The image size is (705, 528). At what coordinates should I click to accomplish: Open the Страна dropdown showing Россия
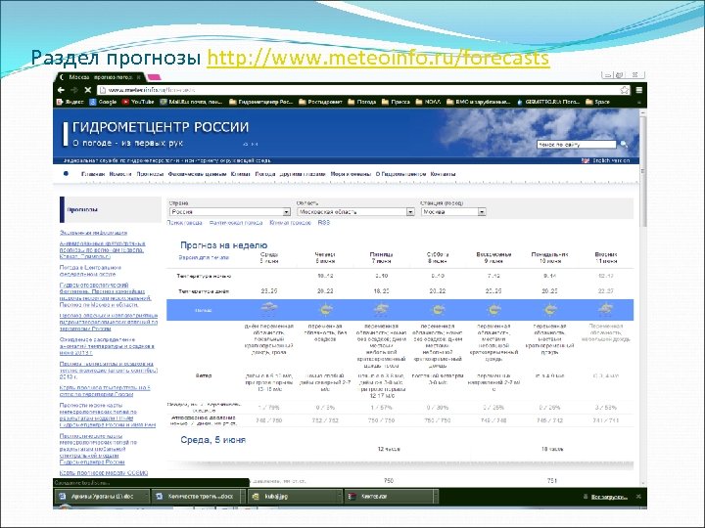point(230,212)
